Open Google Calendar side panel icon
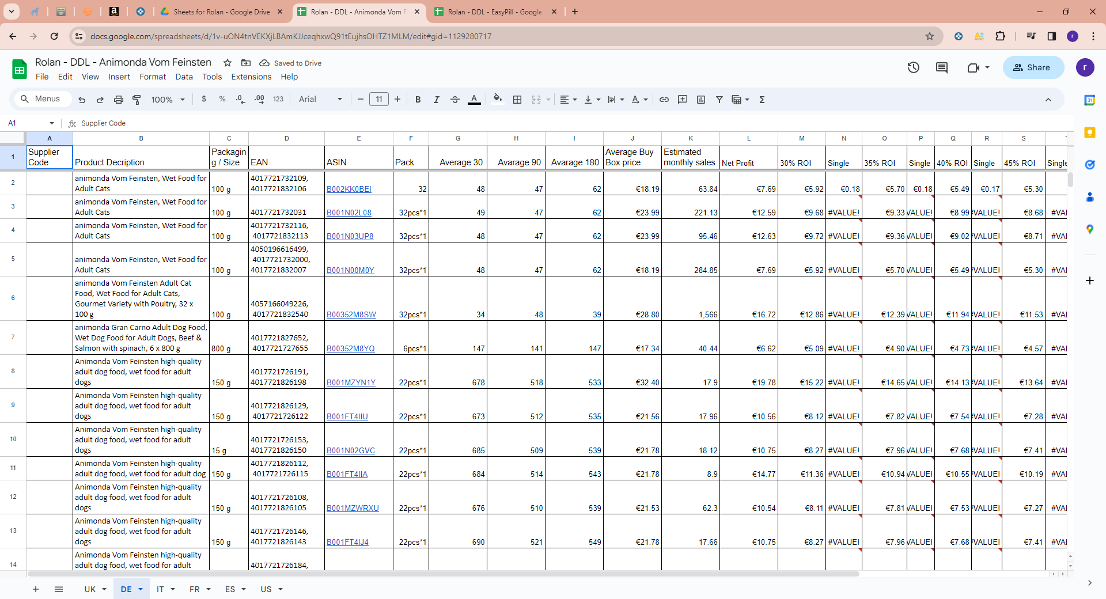 click(1089, 100)
